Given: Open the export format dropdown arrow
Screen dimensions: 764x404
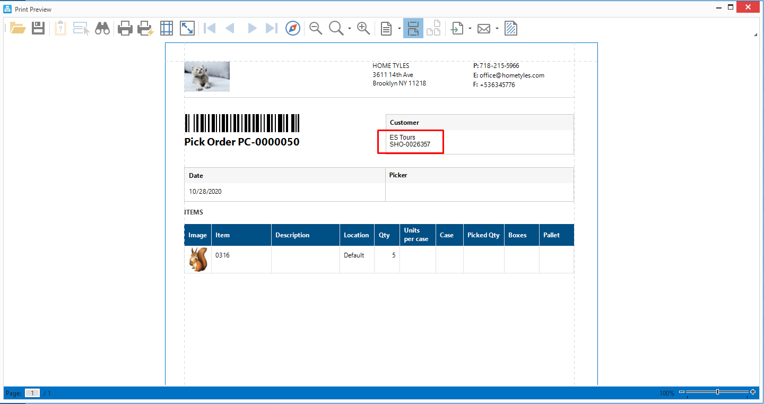Looking at the screenshot, I should (470, 28).
